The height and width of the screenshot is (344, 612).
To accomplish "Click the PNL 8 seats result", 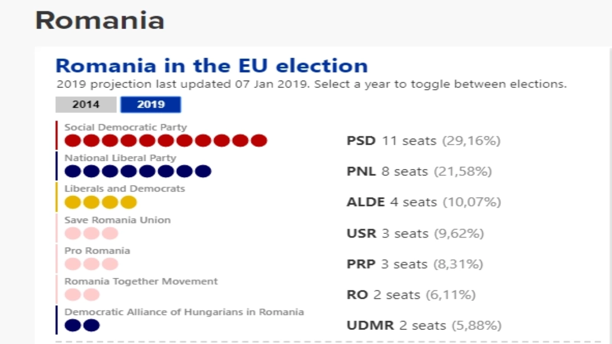I will [419, 171].
